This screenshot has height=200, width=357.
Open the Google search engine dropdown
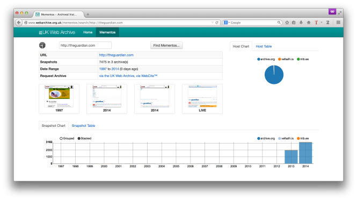[227, 23]
